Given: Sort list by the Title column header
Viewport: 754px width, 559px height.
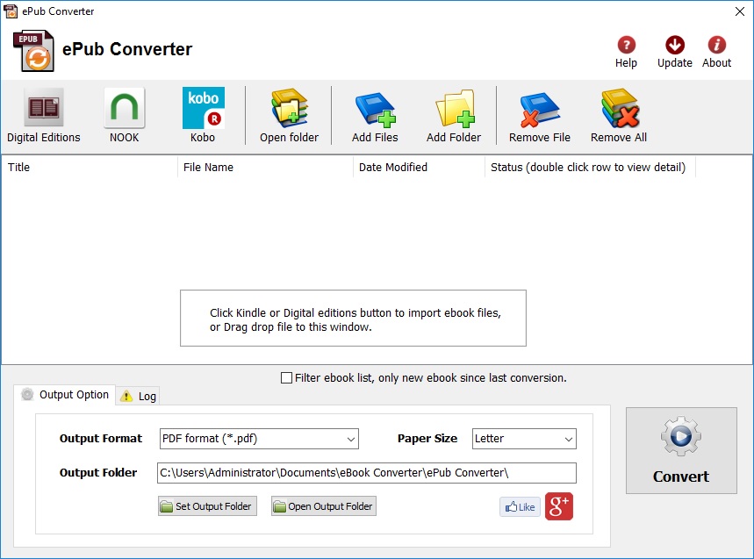Looking at the screenshot, I should pos(90,168).
